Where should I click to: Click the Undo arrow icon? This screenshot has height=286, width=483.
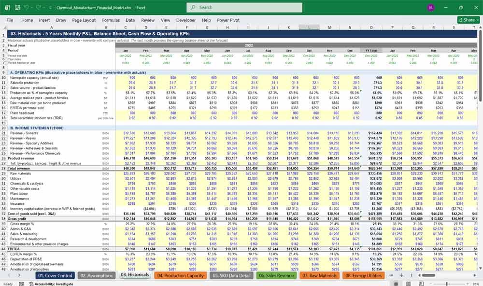(x=27, y=7)
